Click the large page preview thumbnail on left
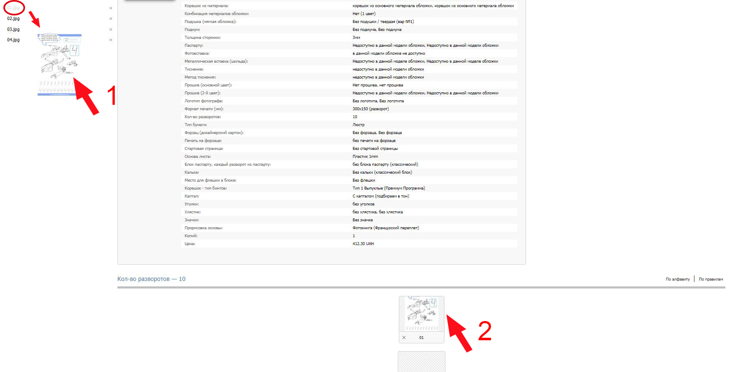This screenshot has width=735, height=372. click(59, 65)
